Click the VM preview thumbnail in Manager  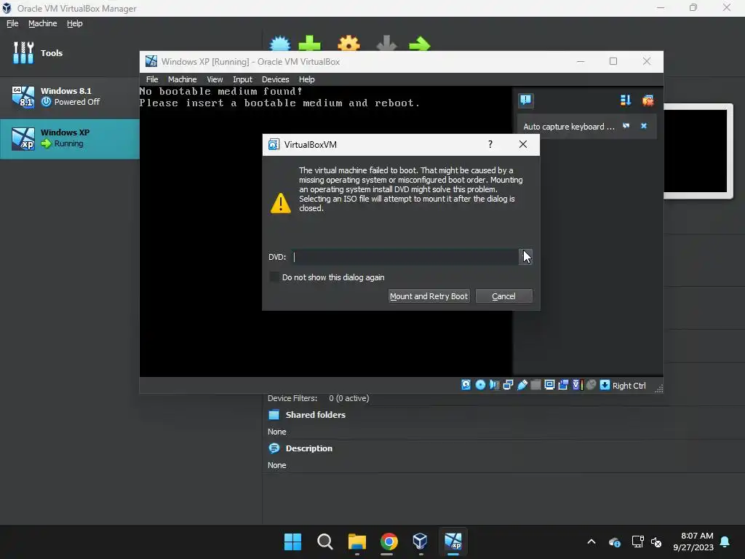698,151
